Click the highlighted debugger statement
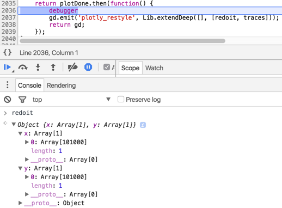Screen dimensions: 282x208 (63, 10)
